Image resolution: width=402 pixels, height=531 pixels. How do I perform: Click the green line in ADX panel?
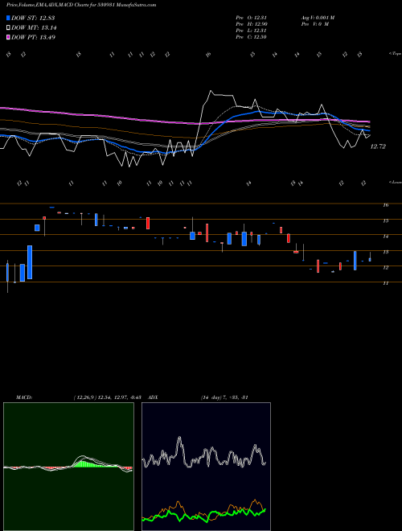(203, 516)
